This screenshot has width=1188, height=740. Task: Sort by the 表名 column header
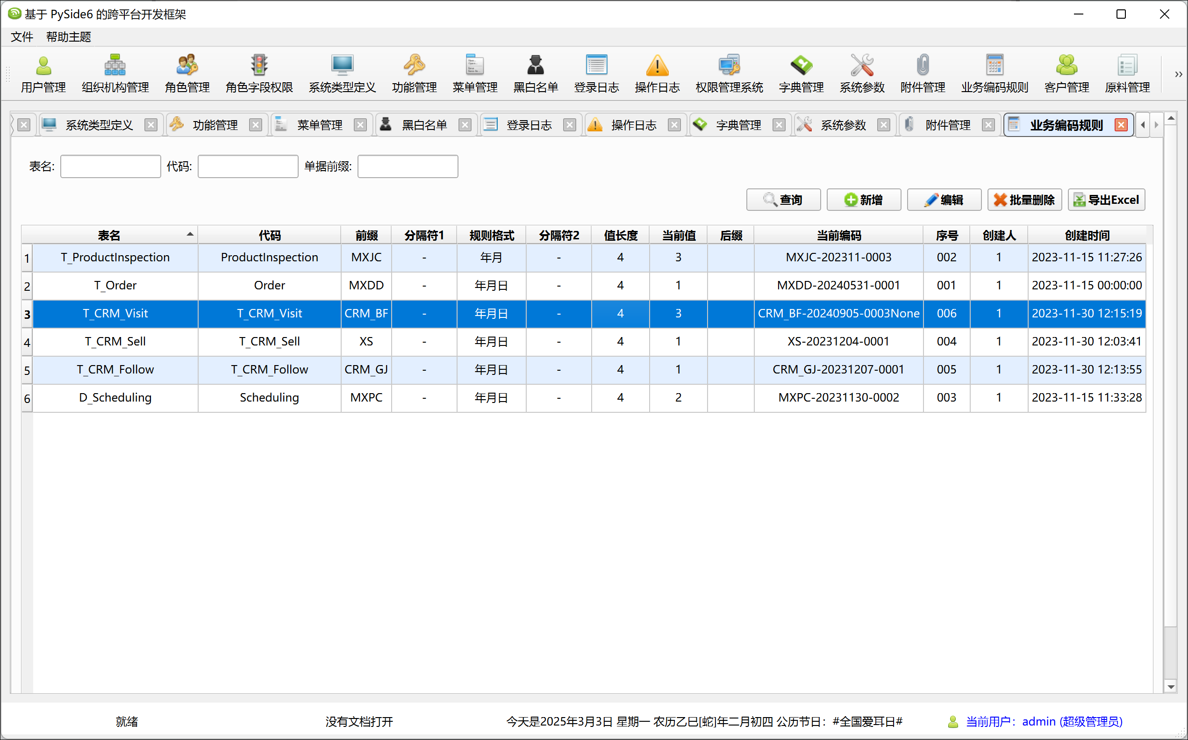click(x=108, y=236)
